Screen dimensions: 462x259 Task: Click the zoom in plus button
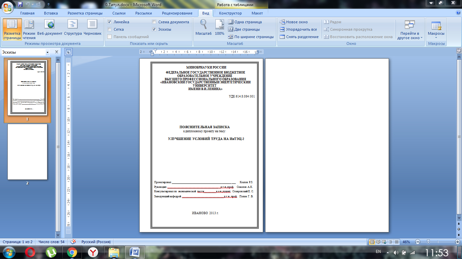tap(457, 242)
